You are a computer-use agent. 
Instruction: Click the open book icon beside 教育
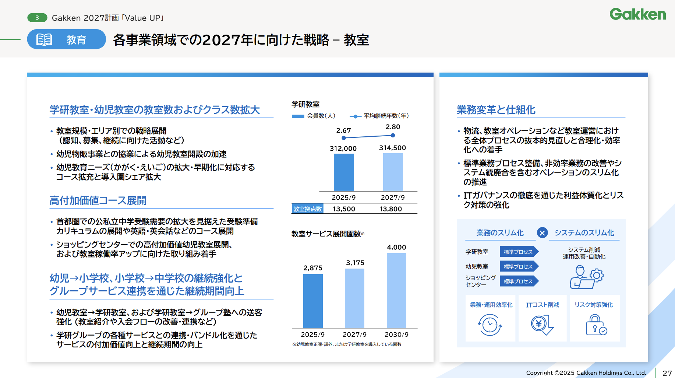click(44, 39)
